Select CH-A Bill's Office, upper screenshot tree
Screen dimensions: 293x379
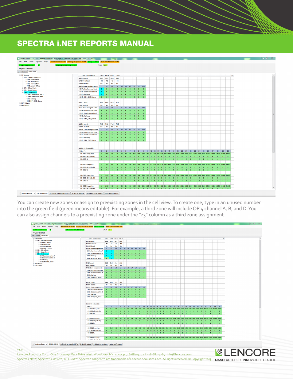click(33, 79)
